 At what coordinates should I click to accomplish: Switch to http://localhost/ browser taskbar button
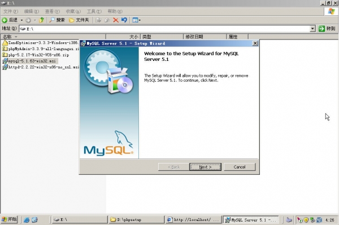193,219
